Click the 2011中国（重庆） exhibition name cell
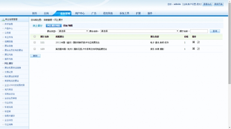 point(77,43)
